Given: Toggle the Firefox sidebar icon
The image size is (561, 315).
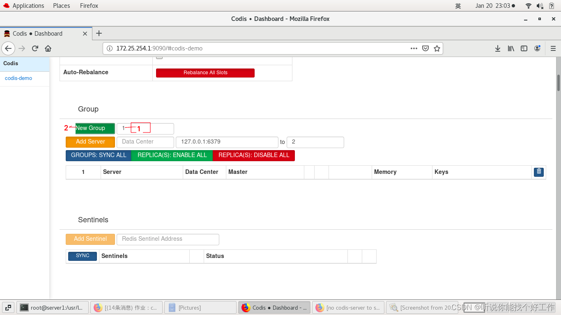Looking at the screenshot, I should click(524, 48).
